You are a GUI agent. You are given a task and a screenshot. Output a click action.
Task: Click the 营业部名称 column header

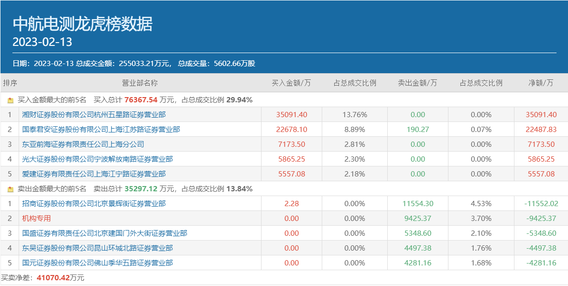point(140,83)
